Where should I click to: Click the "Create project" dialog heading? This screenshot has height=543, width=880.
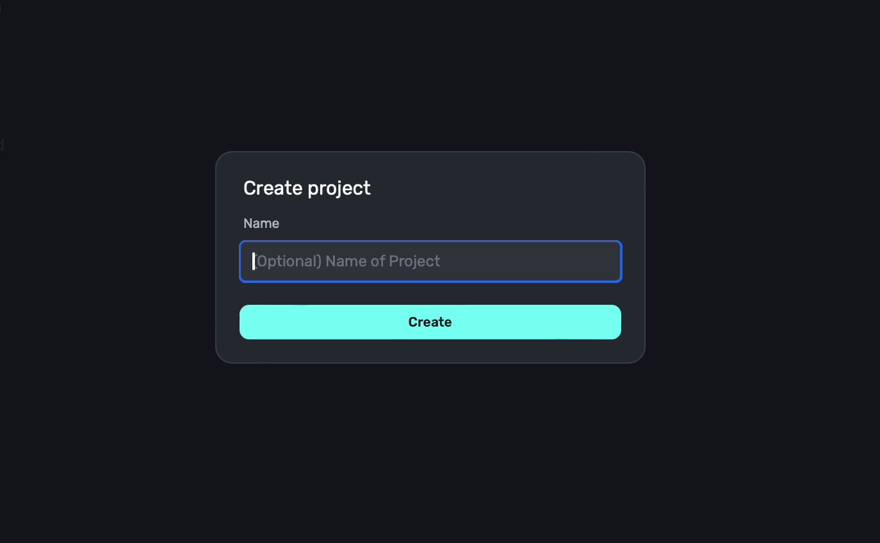pos(307,188)
